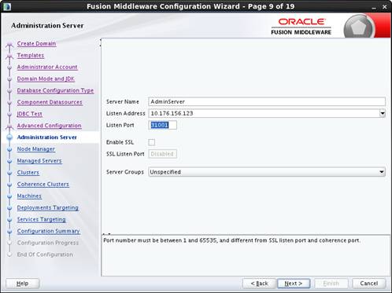
Task: Enable the SSL checkbox
Action: click(x=152, y=142)
